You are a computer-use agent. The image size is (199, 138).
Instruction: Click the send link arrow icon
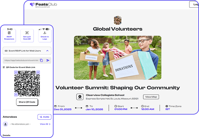[x=48, y=60]
